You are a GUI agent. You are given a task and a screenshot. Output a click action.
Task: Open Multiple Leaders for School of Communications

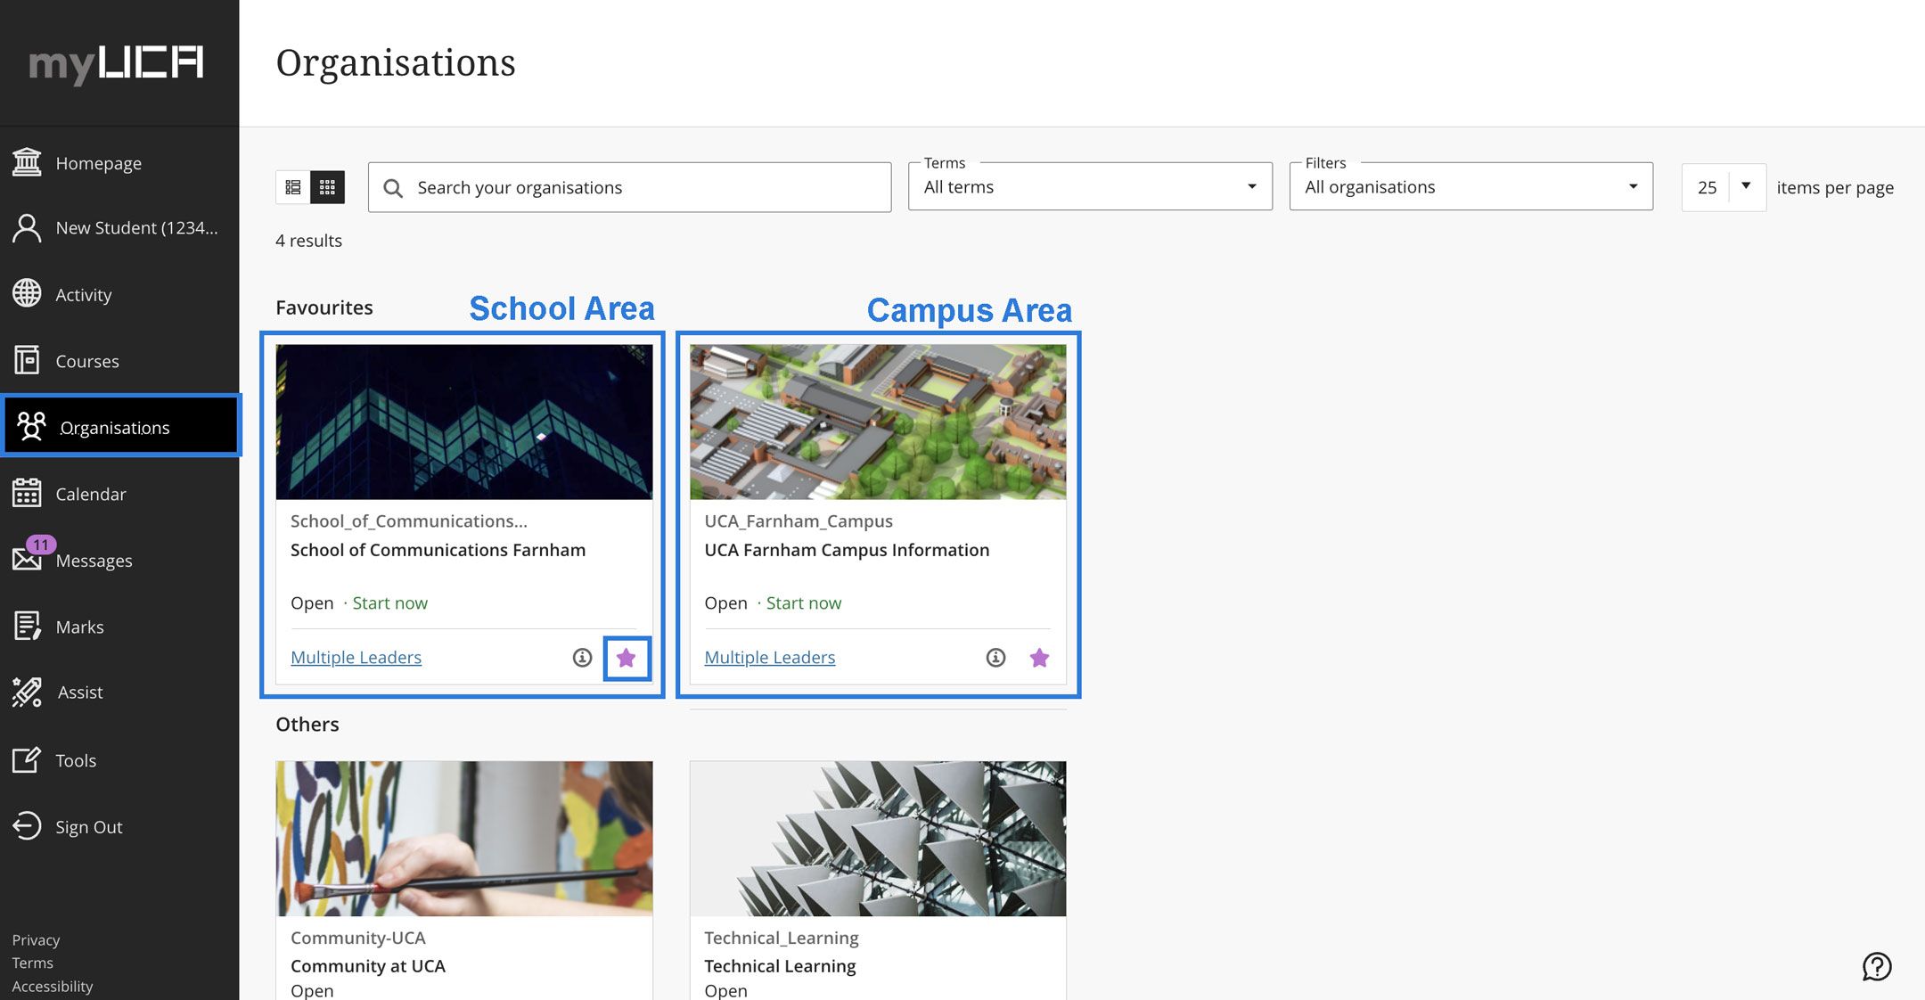pyautogui.click(x=356, y=657)
